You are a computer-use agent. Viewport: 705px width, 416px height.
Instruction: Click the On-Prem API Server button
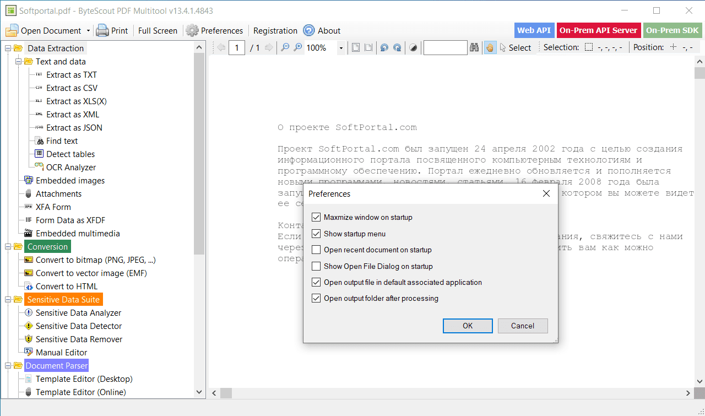pyautogui.click(x=598, y=30)
